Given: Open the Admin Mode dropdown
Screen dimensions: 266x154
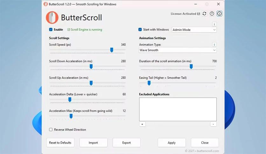Looking at the screenshot, I should [x=194, y=30].
